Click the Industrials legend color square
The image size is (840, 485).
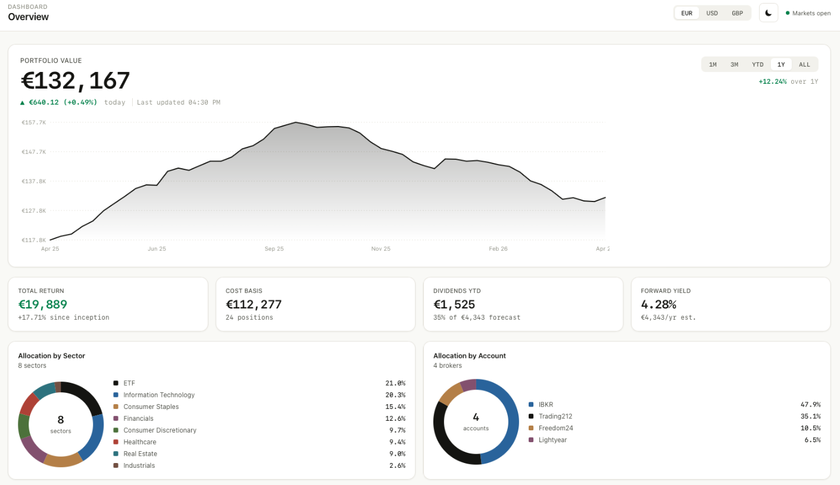coord(114,465)
